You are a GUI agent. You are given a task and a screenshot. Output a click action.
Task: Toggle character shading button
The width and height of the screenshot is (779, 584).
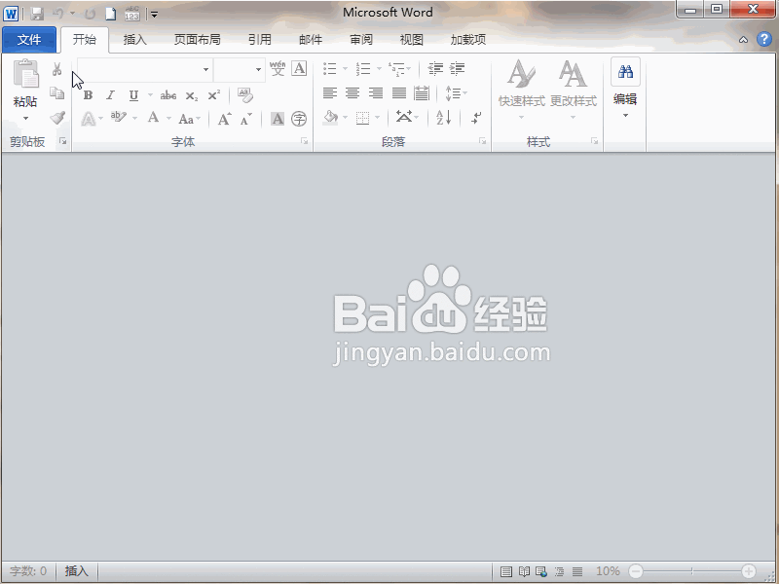[x=278, y=119]
